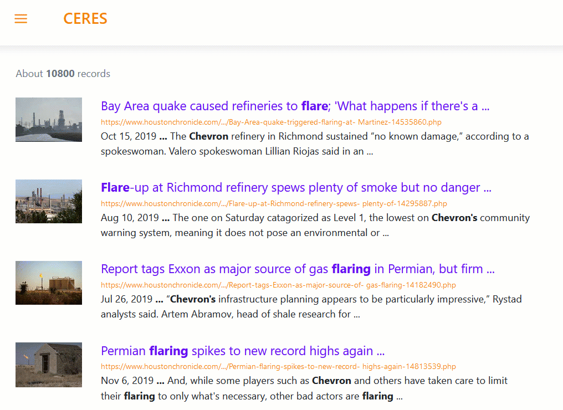This screenshot has height=410, width=563.
Task: Click the 'About 10800 records' count text
Action: pyautogui.click(x=63, y=74)
